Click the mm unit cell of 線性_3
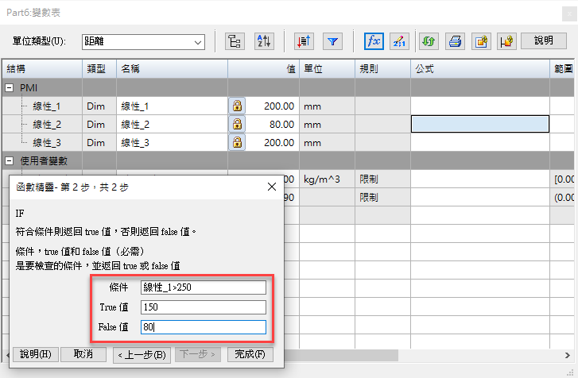The height and width of the screenshot is (378, 578). pyautogui.click(x=327, y=142)
